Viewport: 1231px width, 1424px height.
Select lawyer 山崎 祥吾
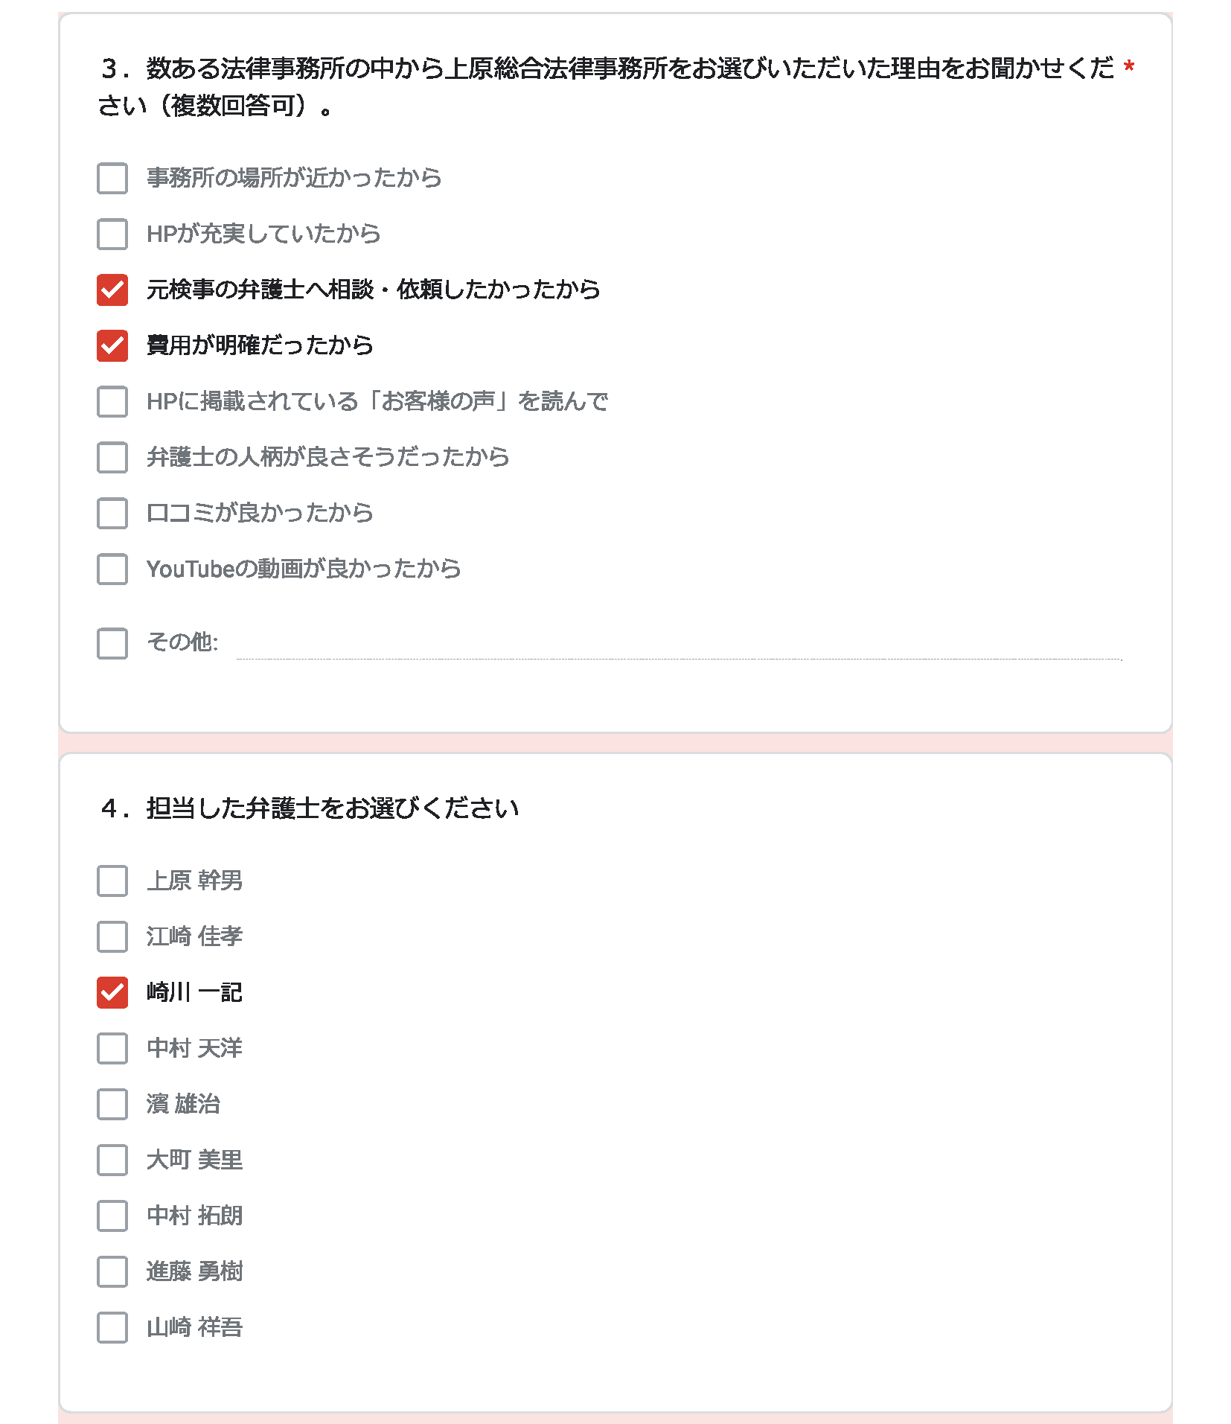point(112,1328)
